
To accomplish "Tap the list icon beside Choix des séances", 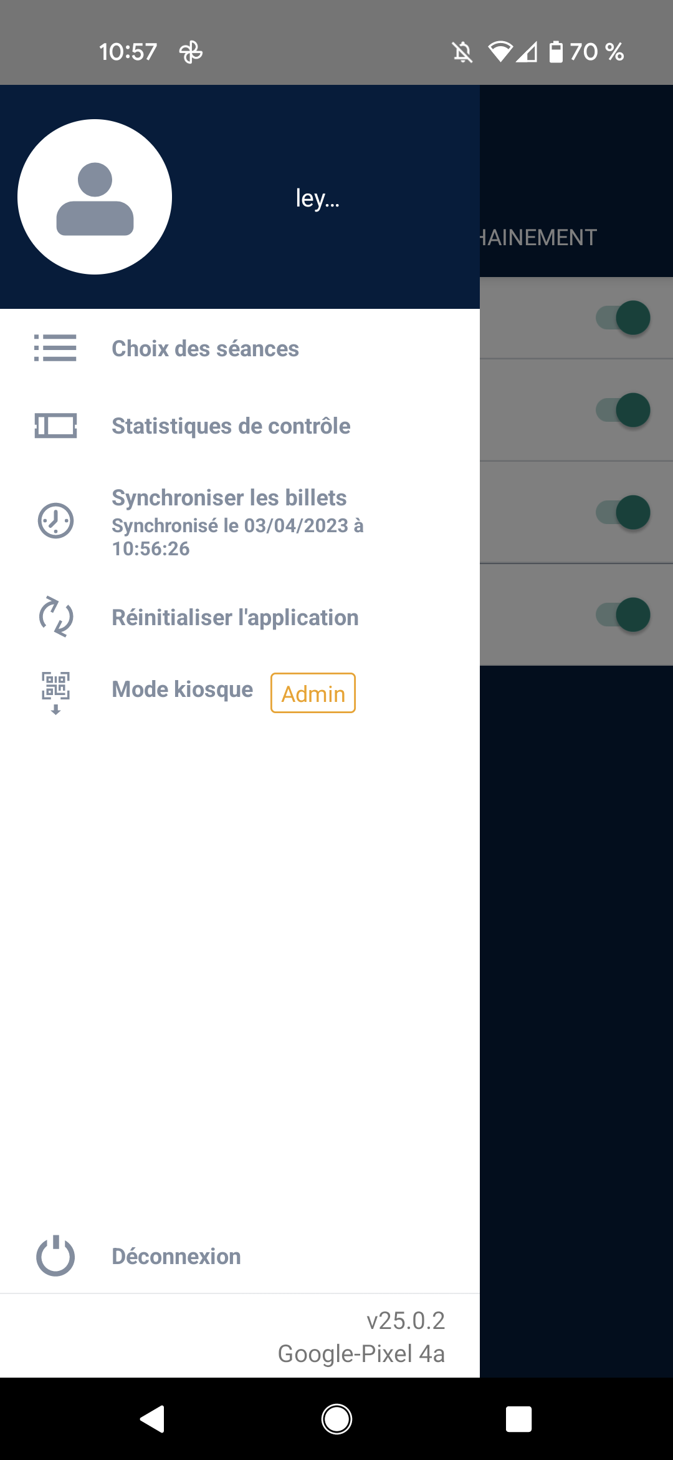I will coord(55,348).
